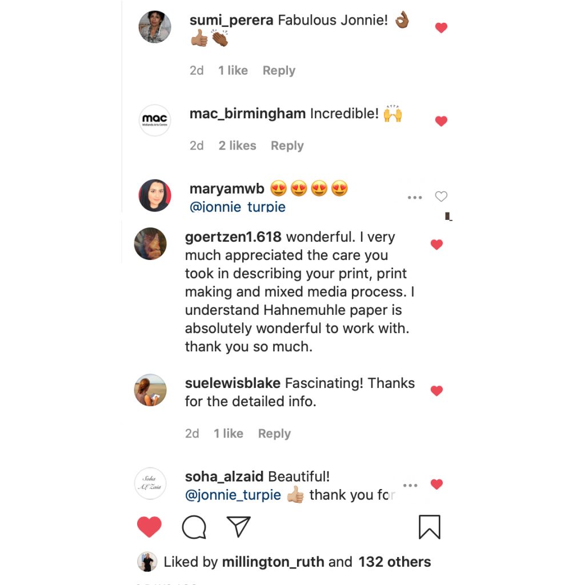
Task: Open the @jonnie_turpie mention in soha_alzaid's comment
Action: [233, 495]
